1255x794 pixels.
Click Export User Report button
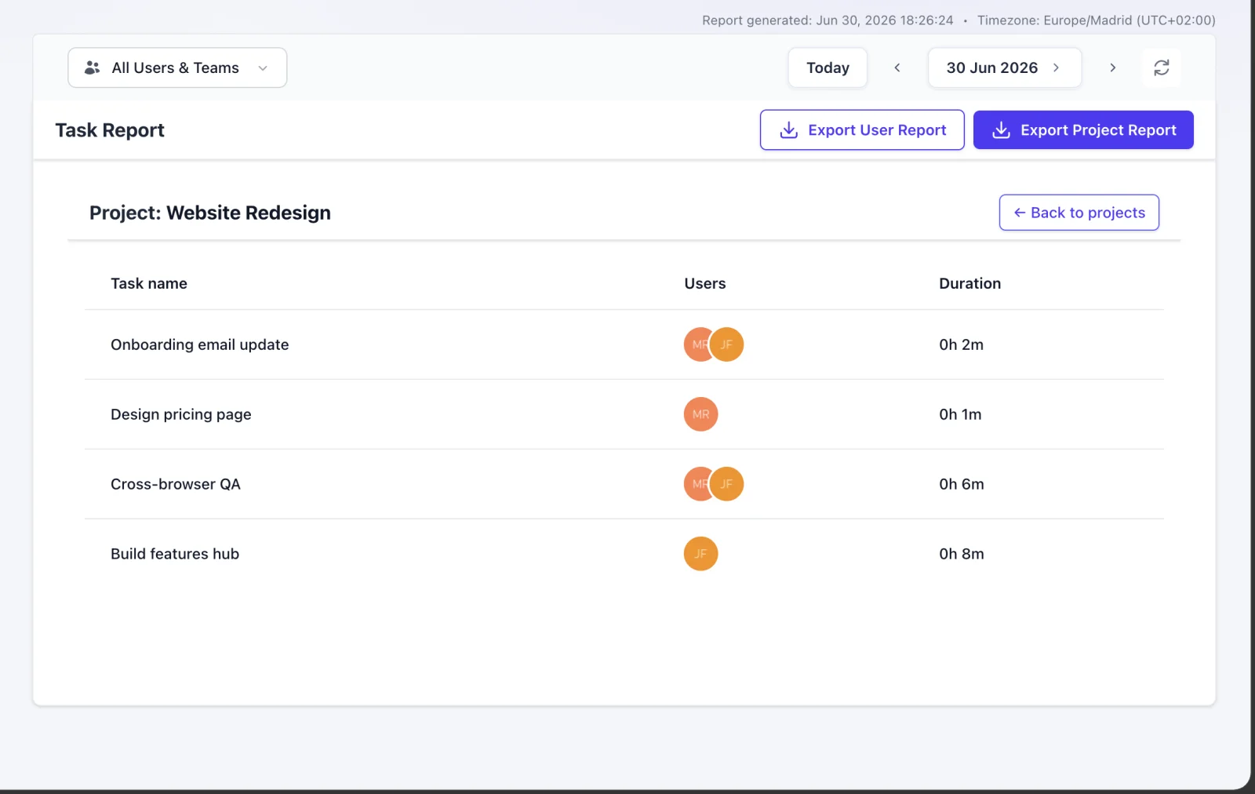click(862, 129)
